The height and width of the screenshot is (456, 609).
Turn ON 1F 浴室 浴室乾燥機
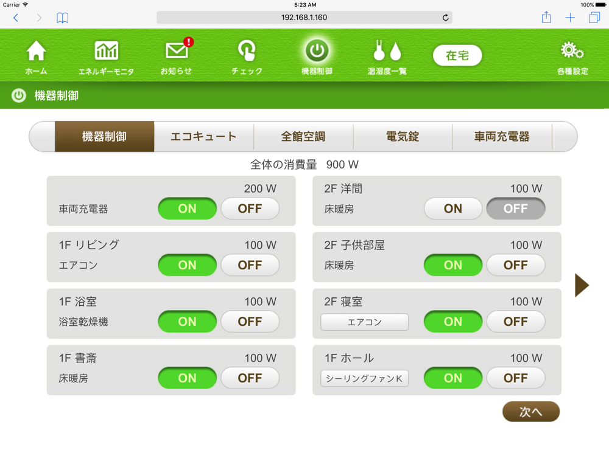pos(187,322)
